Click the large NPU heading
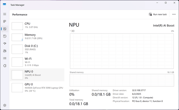Image resolution: width=179 pixels, height=110 pixels. pyautogui.click(x=74, y=25)
